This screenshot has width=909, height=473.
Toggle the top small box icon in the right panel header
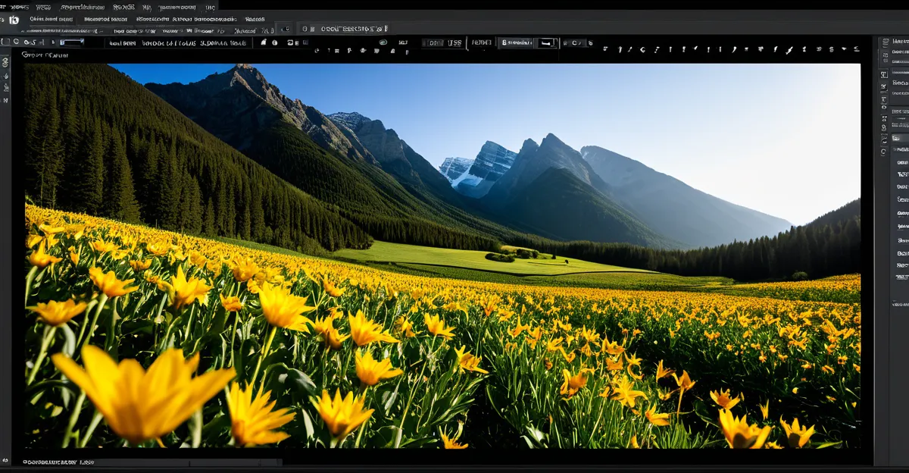click(x=884, y=43)
